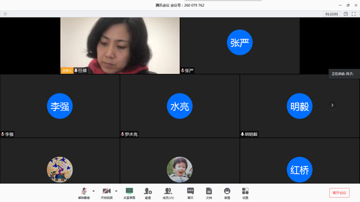Screen dimensions: 360x202
Task: Expand the video options arrow beside camera
Action: 116,191
